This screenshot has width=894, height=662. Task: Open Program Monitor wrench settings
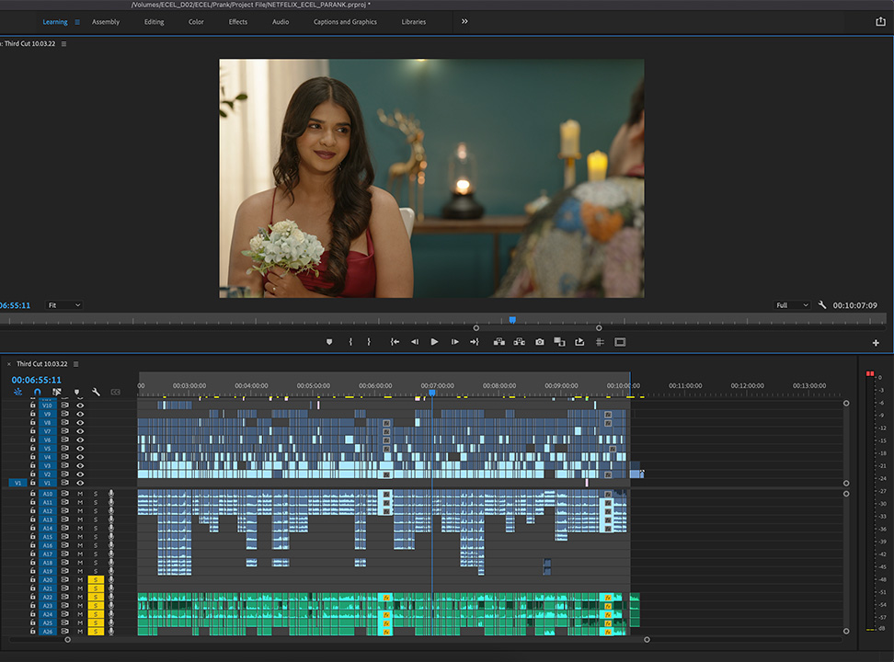822,305
